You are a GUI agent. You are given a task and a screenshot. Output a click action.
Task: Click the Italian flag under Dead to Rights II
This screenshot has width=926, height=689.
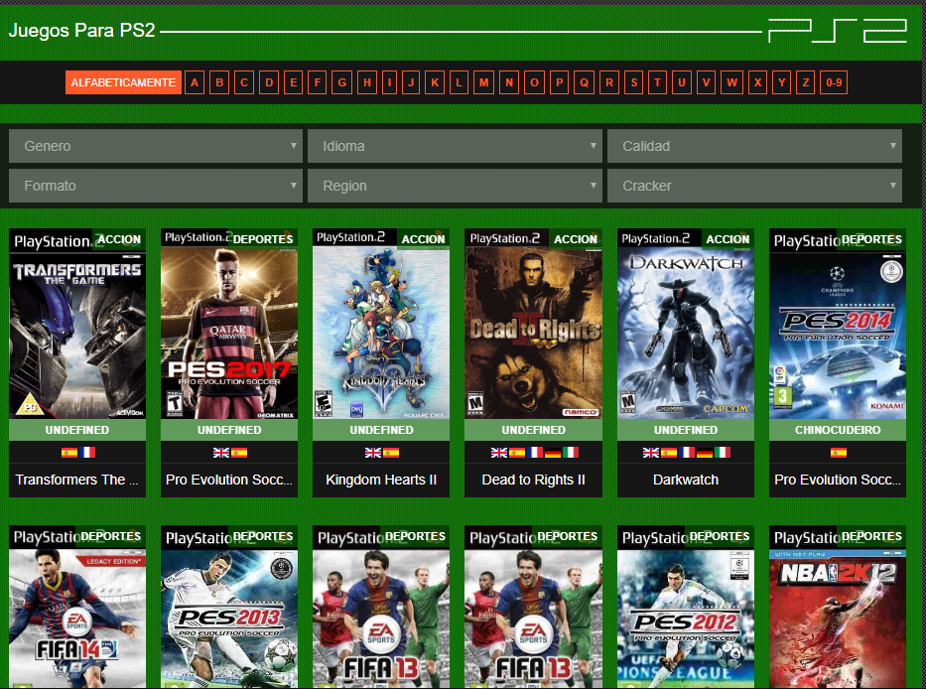(571, 453)
